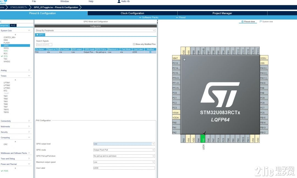Switch to Pinout view
The height and width of the screenshot is (178, 297).
pos(248,22)
